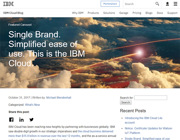
Task: Share post on LinkedIn
Action: point(21,120)
